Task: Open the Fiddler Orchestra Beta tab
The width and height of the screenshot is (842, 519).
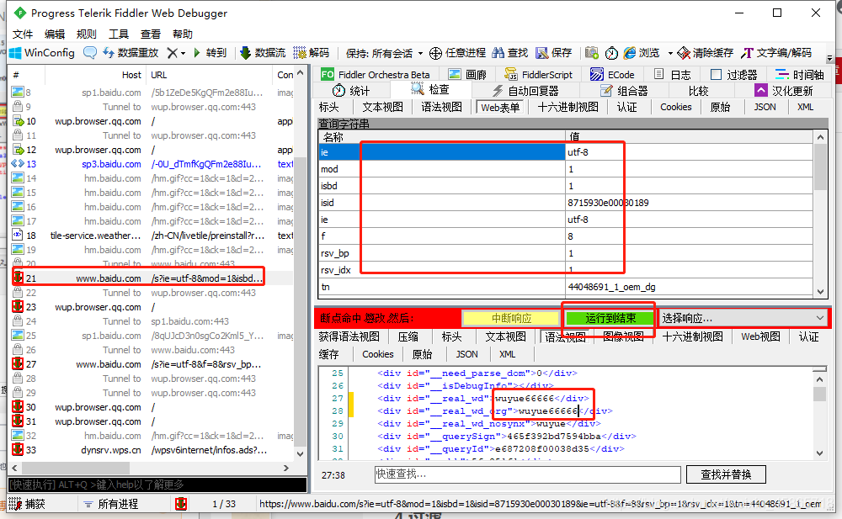Action: pyautogui.click(x=376, y=75)
